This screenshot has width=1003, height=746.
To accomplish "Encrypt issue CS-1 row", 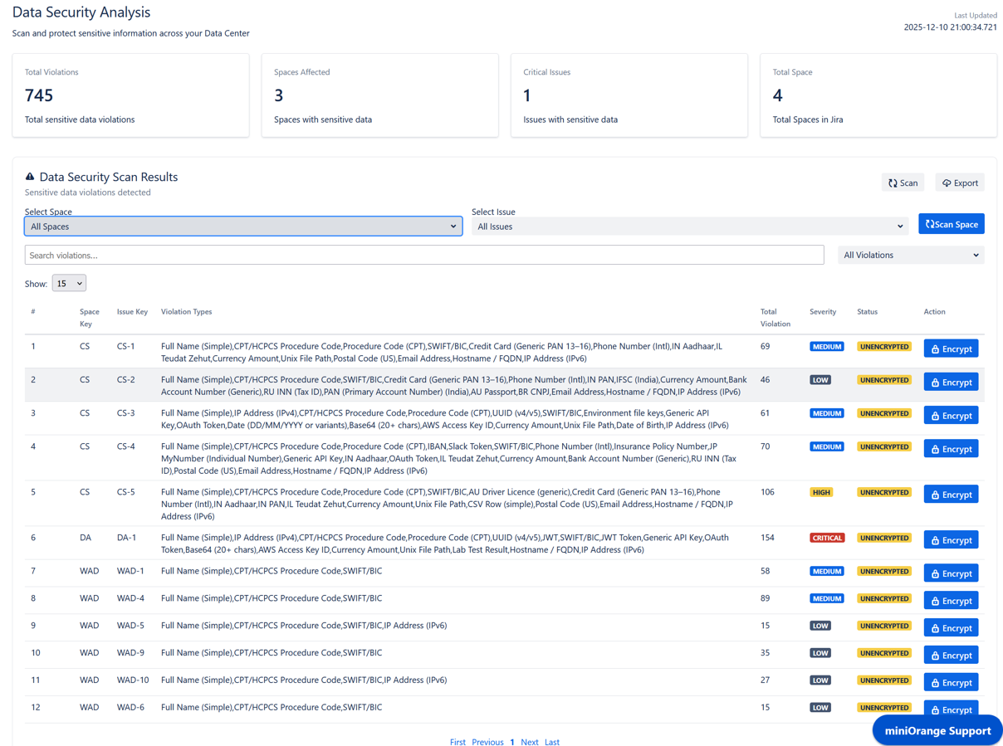I will click(951, 349).
